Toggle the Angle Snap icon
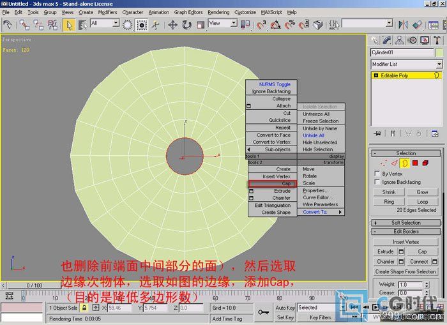Image resolution: width=447 pixels, height=325 pixels. (275, 25)
